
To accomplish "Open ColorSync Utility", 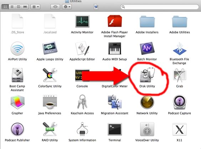I will pos(50,75).
